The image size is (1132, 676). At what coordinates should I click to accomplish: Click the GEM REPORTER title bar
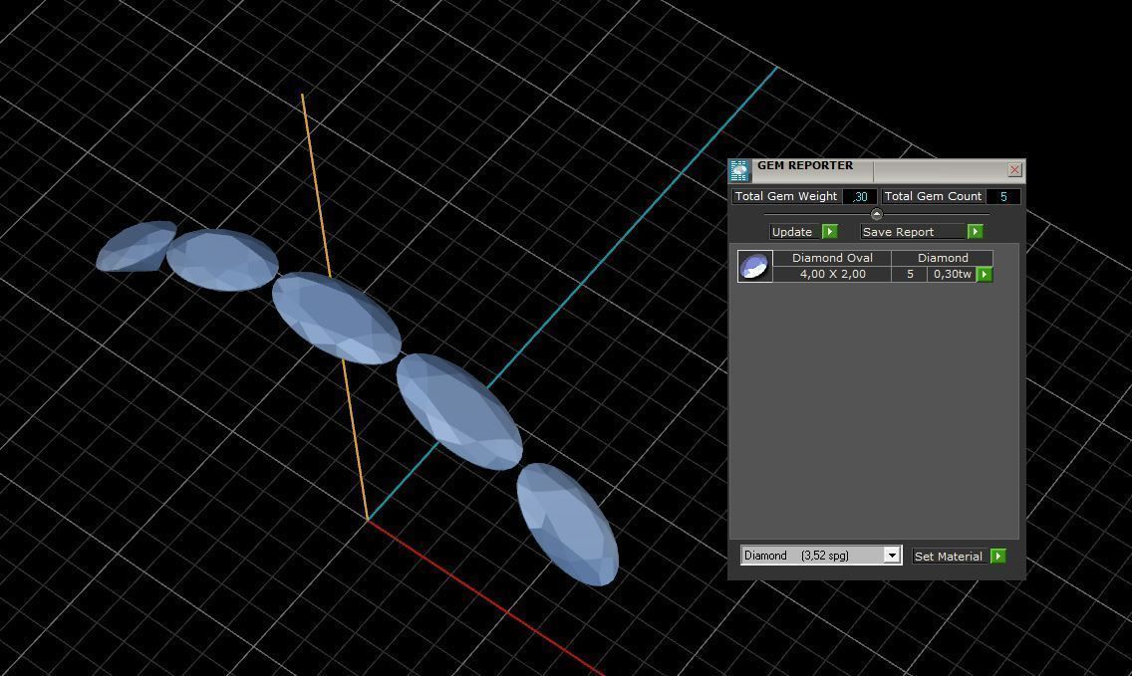[877, 170]
